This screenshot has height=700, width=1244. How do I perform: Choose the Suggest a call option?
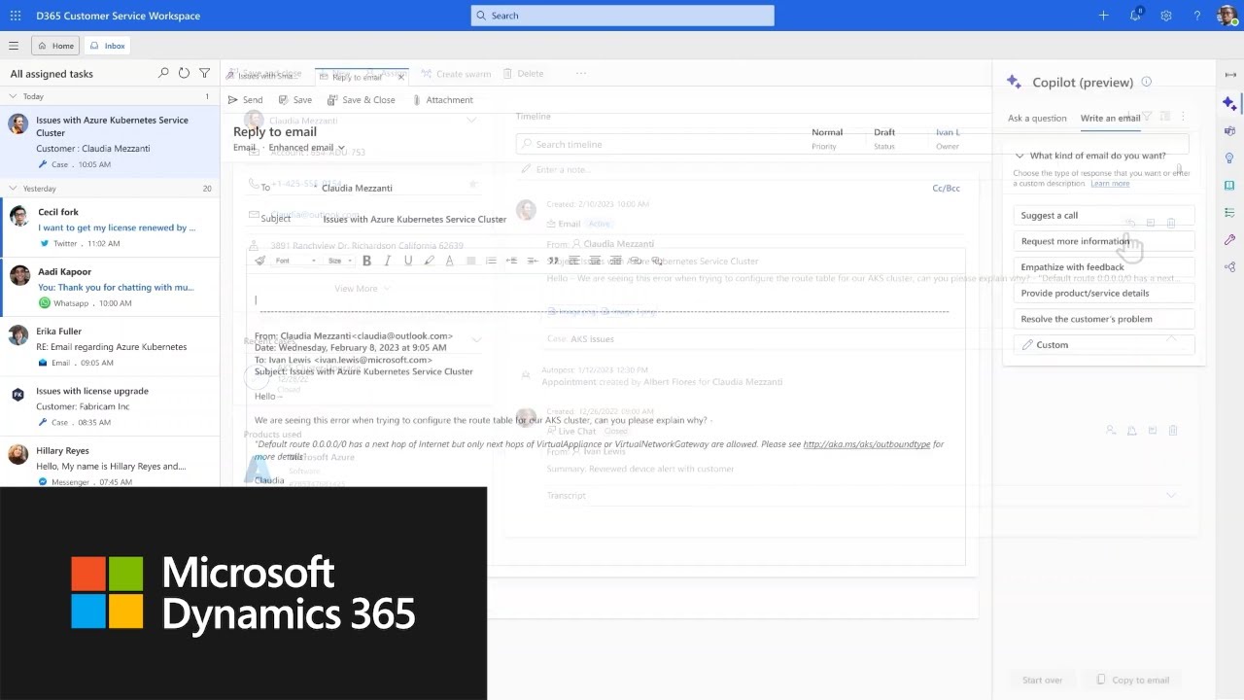1050,216
